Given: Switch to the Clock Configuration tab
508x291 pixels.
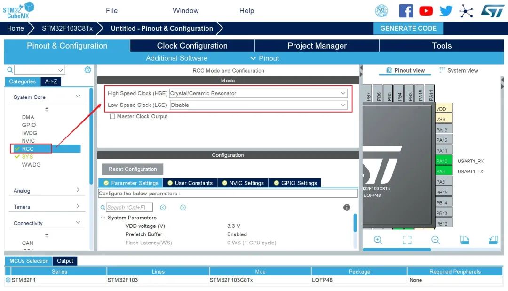Looking at the screenshot, I should tap(192, 46).
